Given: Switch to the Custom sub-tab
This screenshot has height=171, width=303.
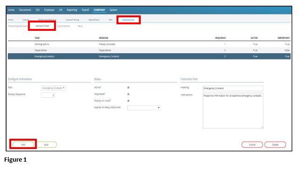Looking at the screenshot, I should pos(26,20).
